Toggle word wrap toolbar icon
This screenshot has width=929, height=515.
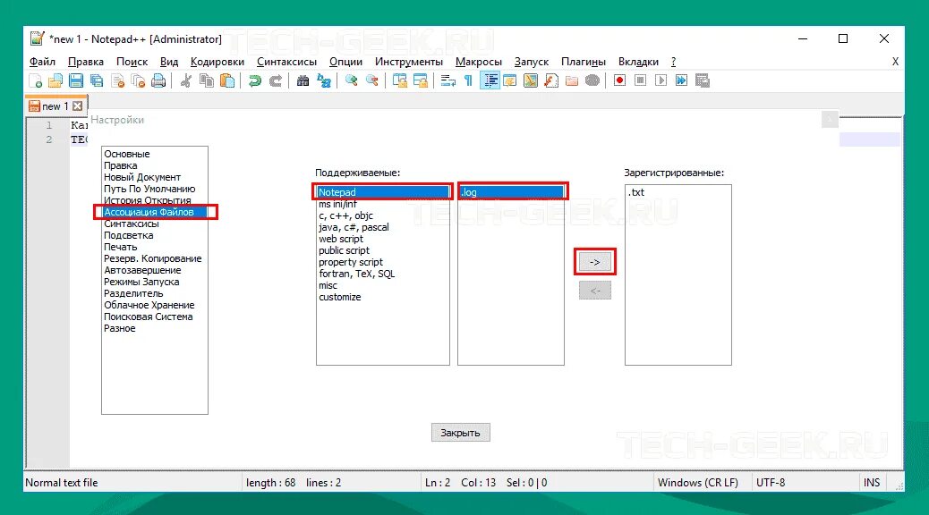(x=447, y=80)
